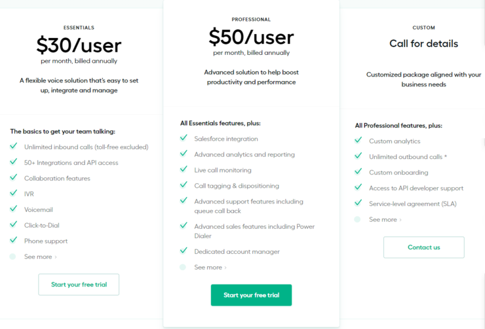Click the checkmark next to Dedicated account manager
Viewport: 485px width, 329px height.
184,251
